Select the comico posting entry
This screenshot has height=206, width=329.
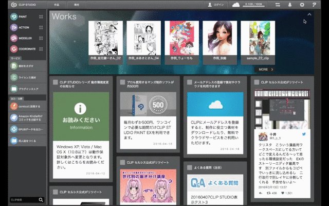tap(27, 107)
